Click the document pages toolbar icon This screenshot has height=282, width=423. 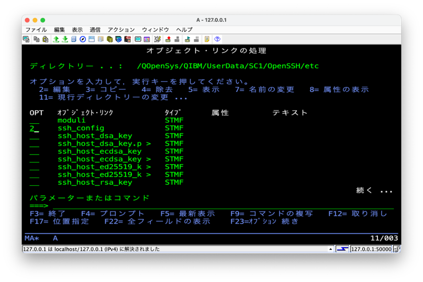click(x=101, y=39)
